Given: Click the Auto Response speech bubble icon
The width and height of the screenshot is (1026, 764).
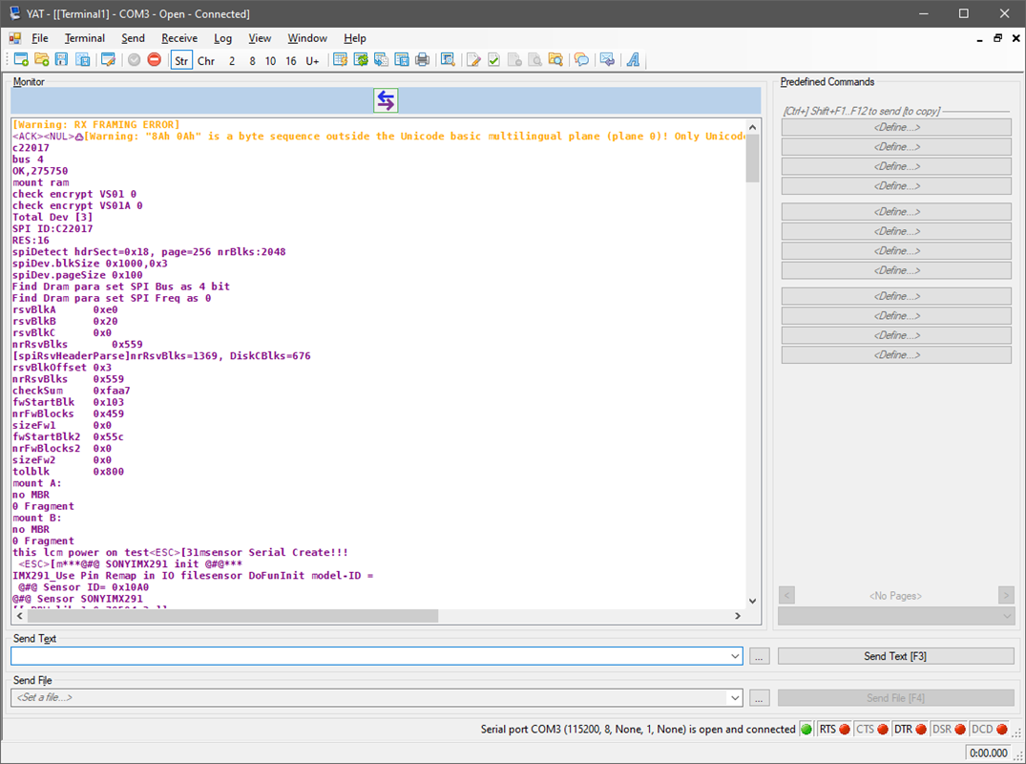Looking at the screenshot, I should pos(581,60).
